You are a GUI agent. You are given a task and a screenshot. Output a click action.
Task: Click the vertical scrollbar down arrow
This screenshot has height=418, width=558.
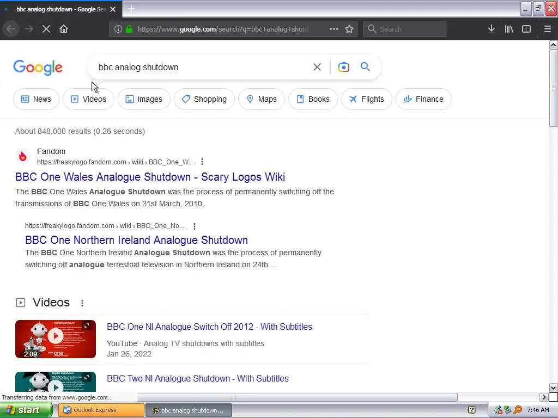pyautogui.click(x=554, y=388)
